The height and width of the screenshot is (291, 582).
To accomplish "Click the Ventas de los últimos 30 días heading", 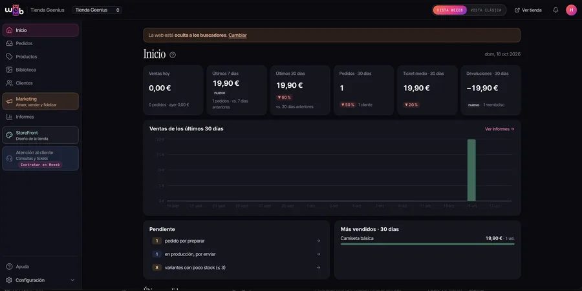I will coord(186,129).
